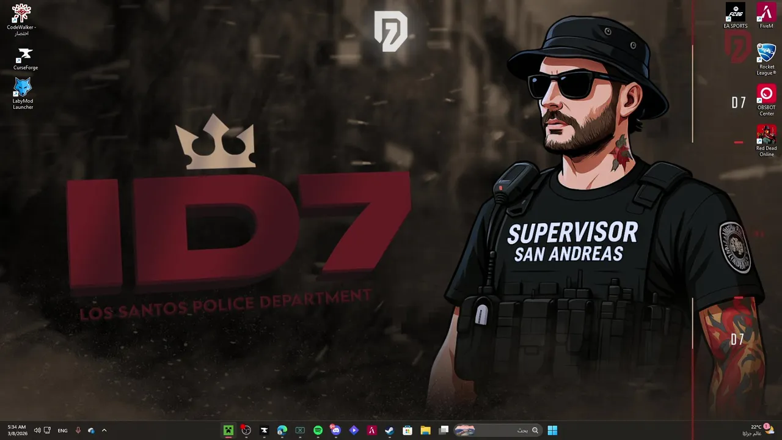The image size is (782, 440).
Task: Open the CurseForge anvil taskbar icon
Action: pyautogui.click(x=264, y=430)
